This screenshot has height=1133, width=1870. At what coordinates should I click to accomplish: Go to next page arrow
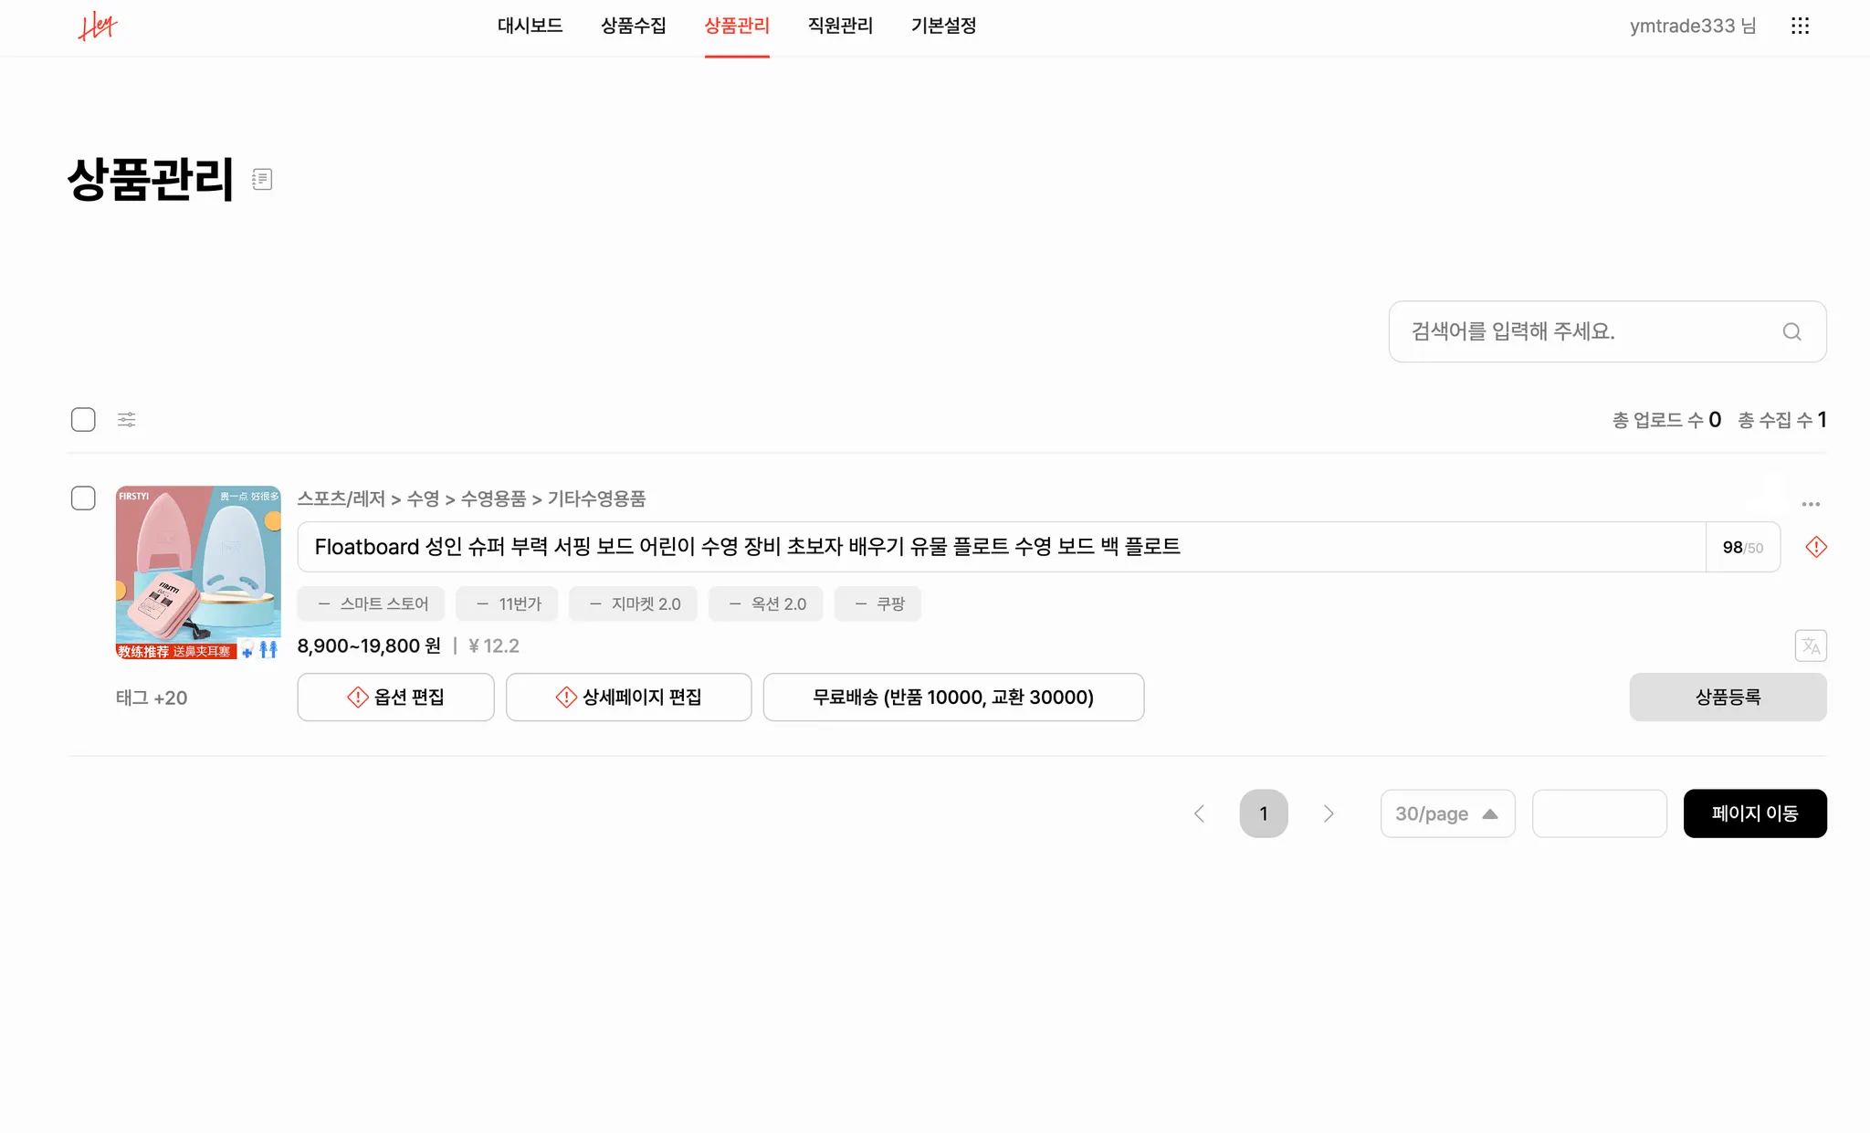click(x=1329, y=813)
